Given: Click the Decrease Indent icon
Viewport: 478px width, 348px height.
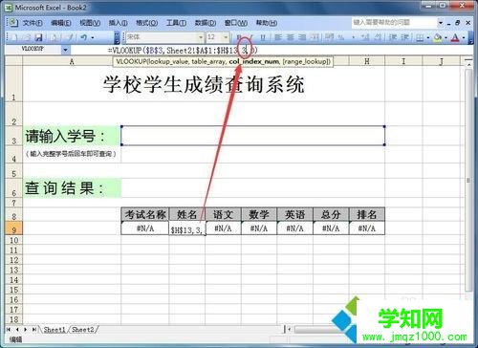Looking at the screenshot, I should [x=393, y=37].
